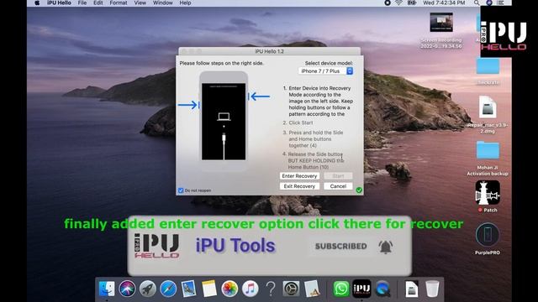Viewport: 538px width, 302px height.
Task: Click the Cancel button
Action: [x=338, y=186]
